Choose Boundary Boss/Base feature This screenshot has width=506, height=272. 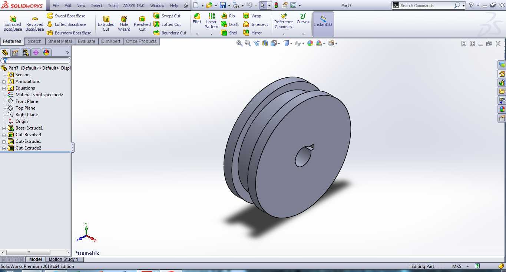click(69, 33)
